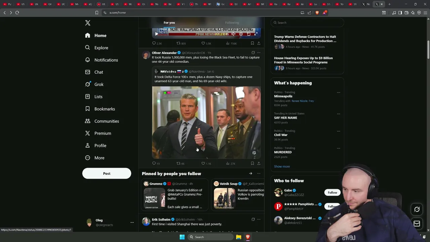
Task: Open Lists in the sidebar
Action: tap(94, 96)
